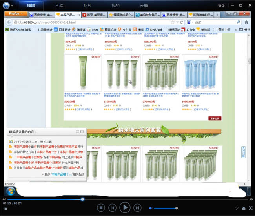255x216 pixels.
Task: Open the 云播 tab
Action: click(x=144, y=6)
